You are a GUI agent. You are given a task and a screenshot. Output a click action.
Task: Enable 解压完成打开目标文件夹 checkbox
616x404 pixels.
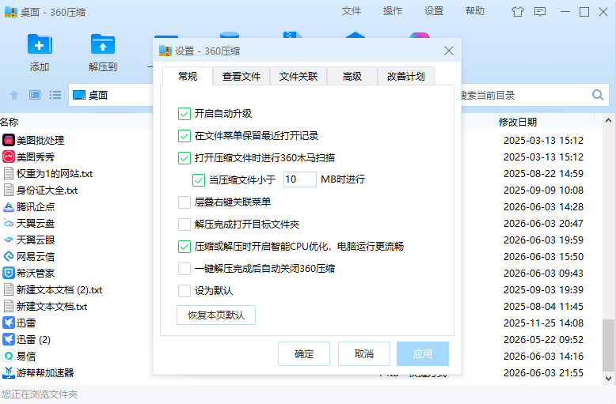tap(184, 225)
